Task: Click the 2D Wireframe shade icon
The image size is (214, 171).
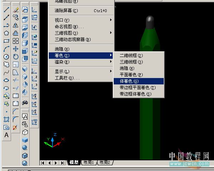Action: (x=25, y=116)
